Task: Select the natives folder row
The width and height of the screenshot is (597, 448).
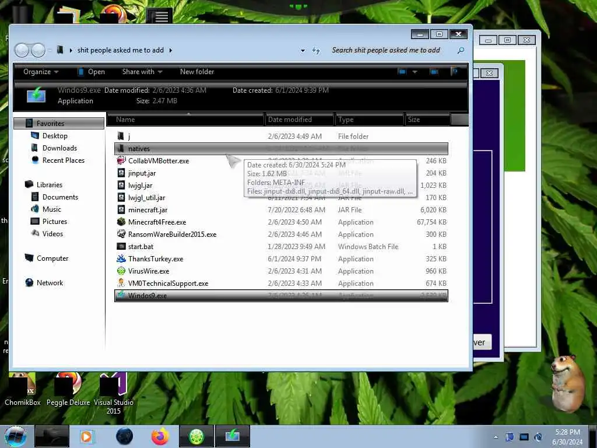Action: coord(281,149)
